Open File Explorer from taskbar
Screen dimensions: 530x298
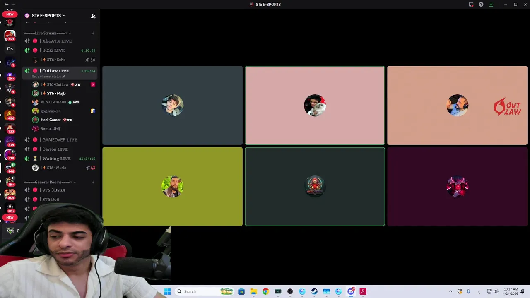click(x=253, y=291)
